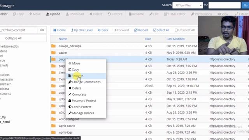Click 'Sep 19, 2020, 11:04 PM' date cell
This screenshot has height=140, width=249.
(x=182, y=86)
